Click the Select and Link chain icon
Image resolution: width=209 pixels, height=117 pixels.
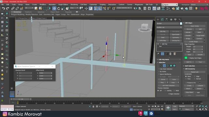point(13,8)
